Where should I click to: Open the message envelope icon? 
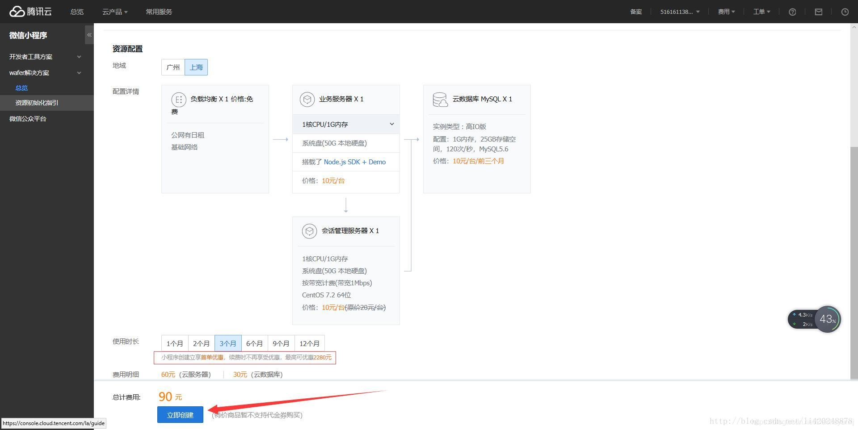(x=819, y=12)
